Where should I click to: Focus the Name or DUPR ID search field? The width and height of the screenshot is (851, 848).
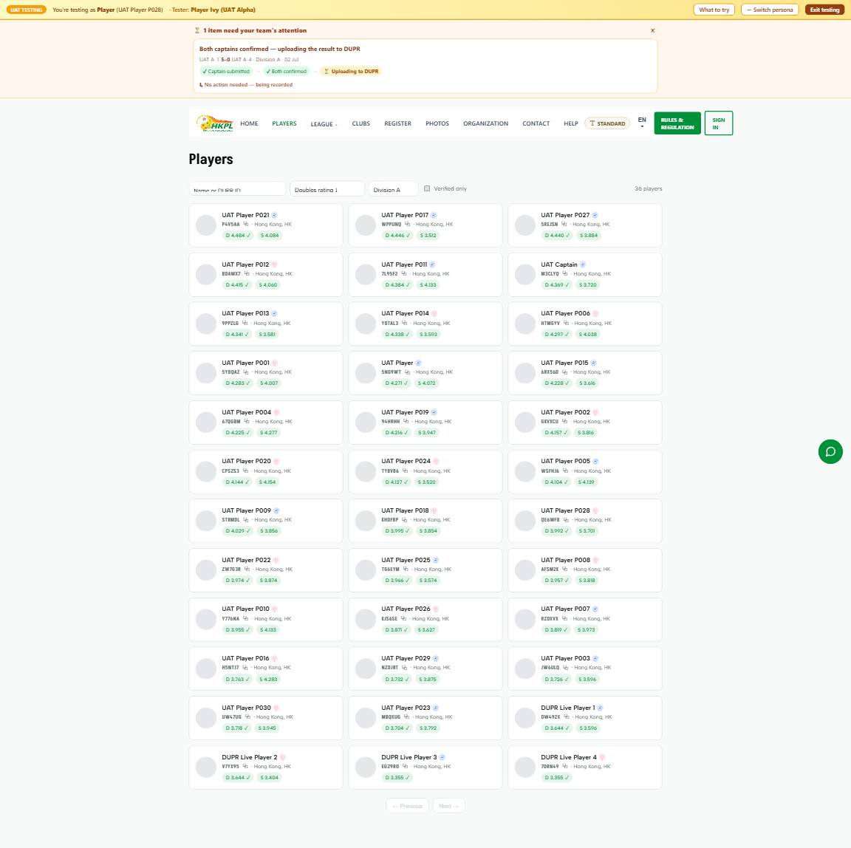237,189
